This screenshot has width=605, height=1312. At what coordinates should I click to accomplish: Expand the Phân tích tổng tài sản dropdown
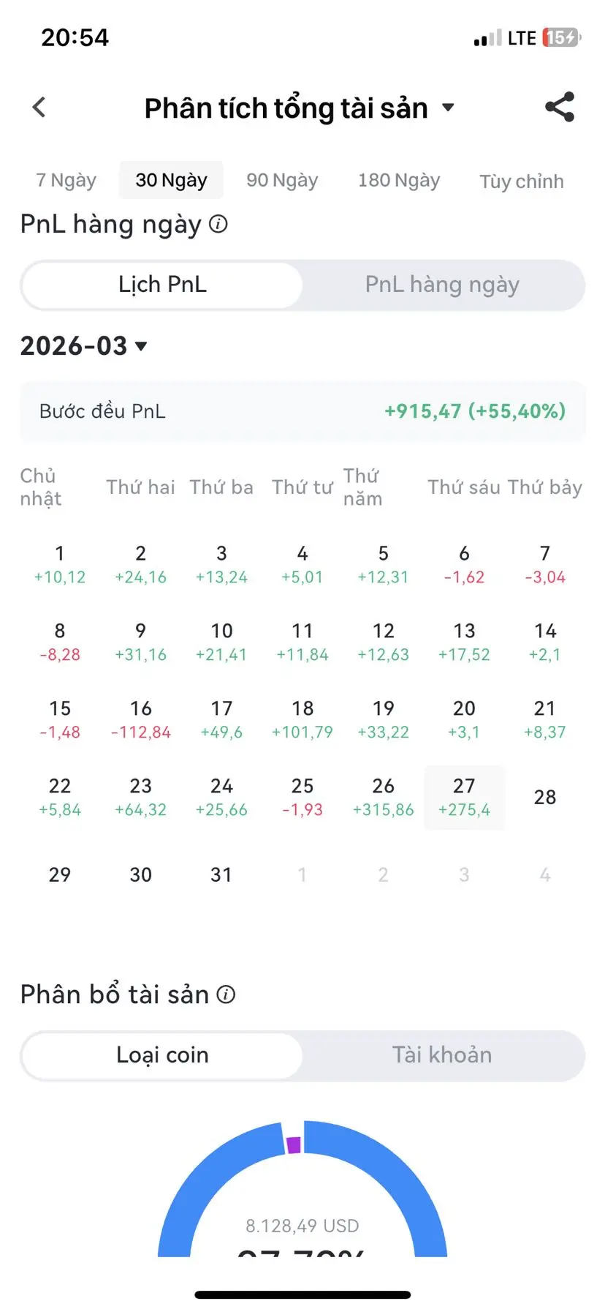(x=447, y=108)
